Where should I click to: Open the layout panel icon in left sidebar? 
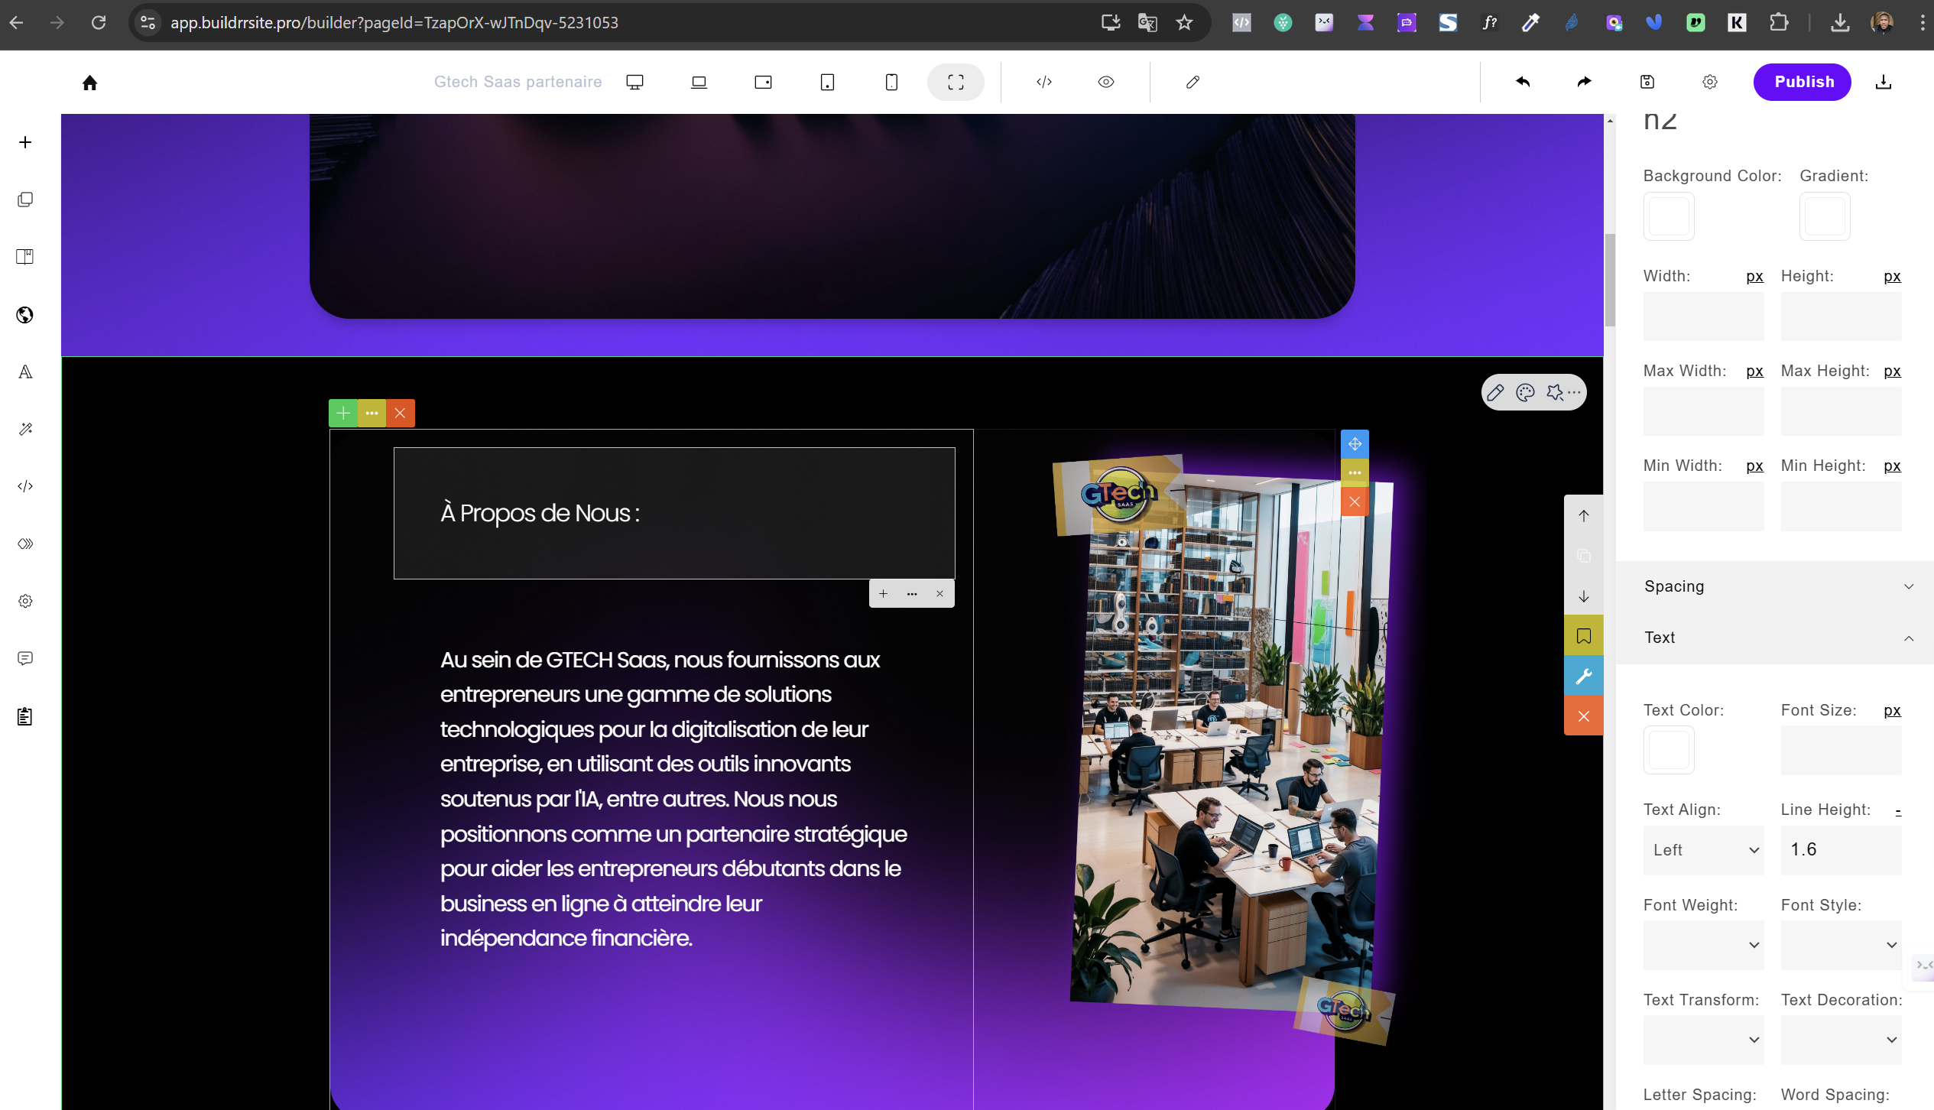(x=25, y=257)
